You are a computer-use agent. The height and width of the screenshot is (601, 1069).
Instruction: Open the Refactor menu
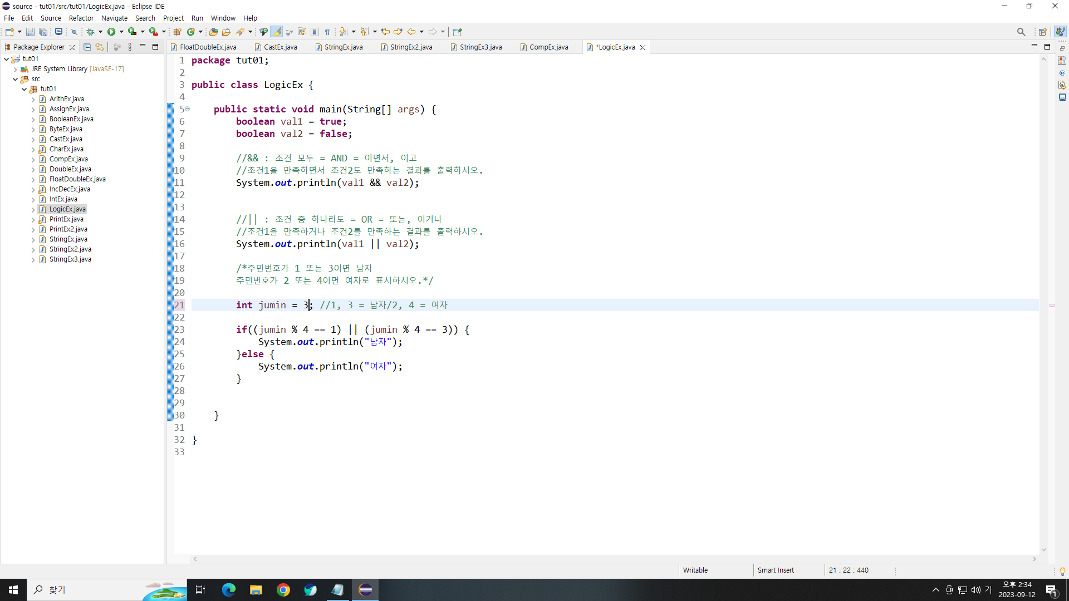coord(81,18)
